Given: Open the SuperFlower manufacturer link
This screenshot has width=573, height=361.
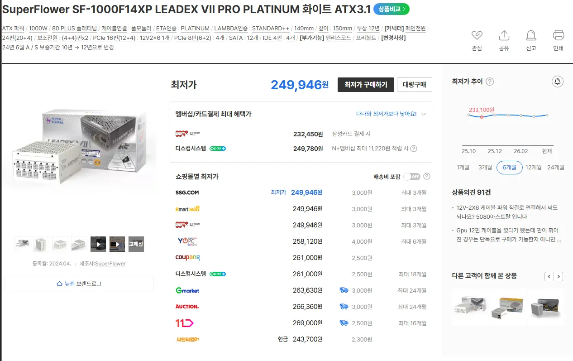Looking at the screenshot, I should tap(110, 264).
